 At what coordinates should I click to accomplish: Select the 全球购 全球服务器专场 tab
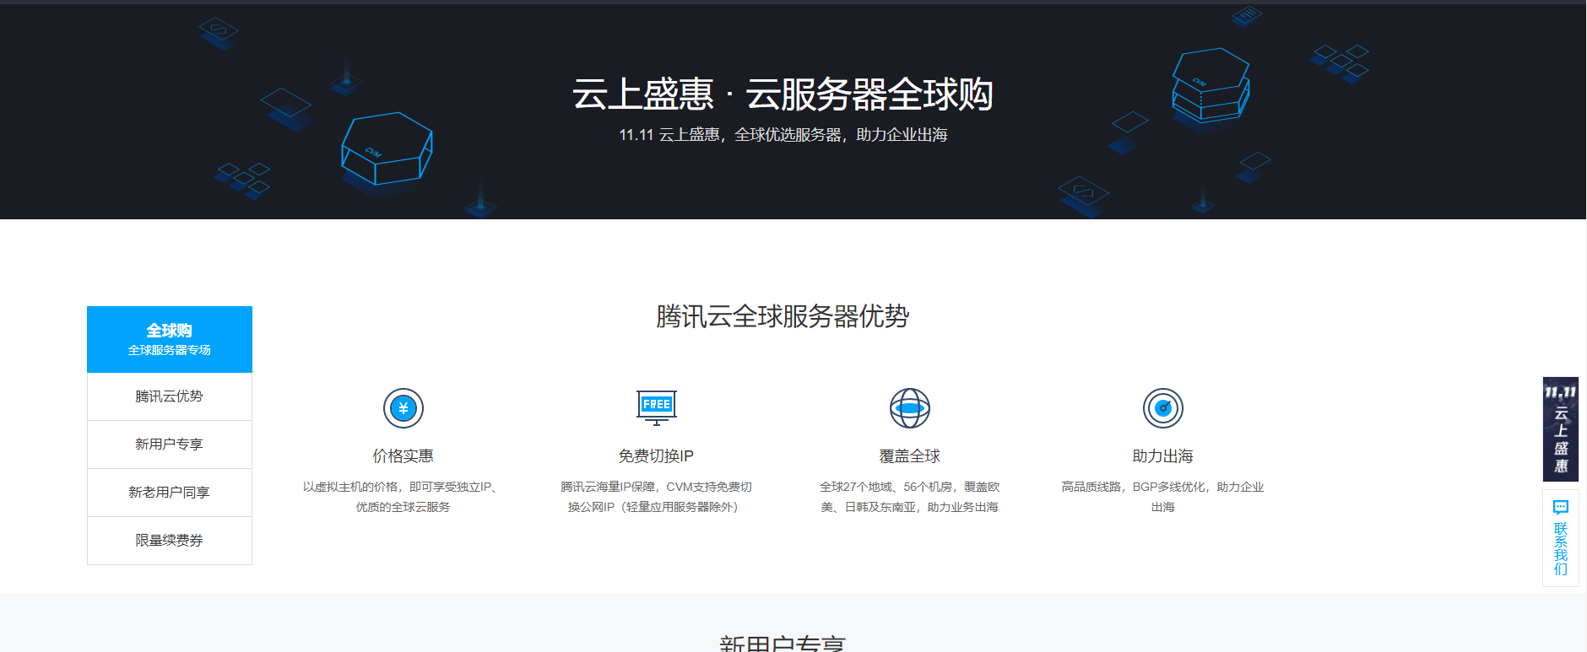pos(170,339)
